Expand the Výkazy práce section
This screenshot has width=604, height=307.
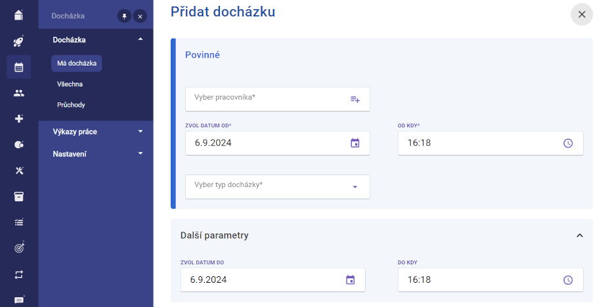click(96, 132)
